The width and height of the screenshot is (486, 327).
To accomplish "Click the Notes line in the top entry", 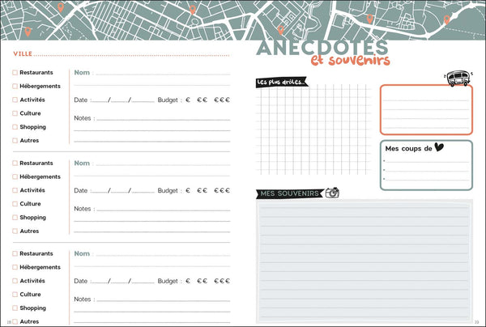I will [164, 119].
